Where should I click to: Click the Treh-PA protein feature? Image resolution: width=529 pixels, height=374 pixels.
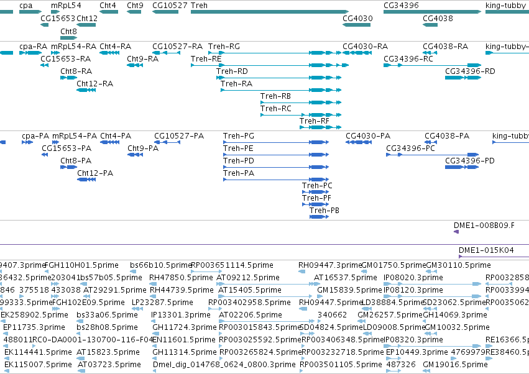(275, 180)
